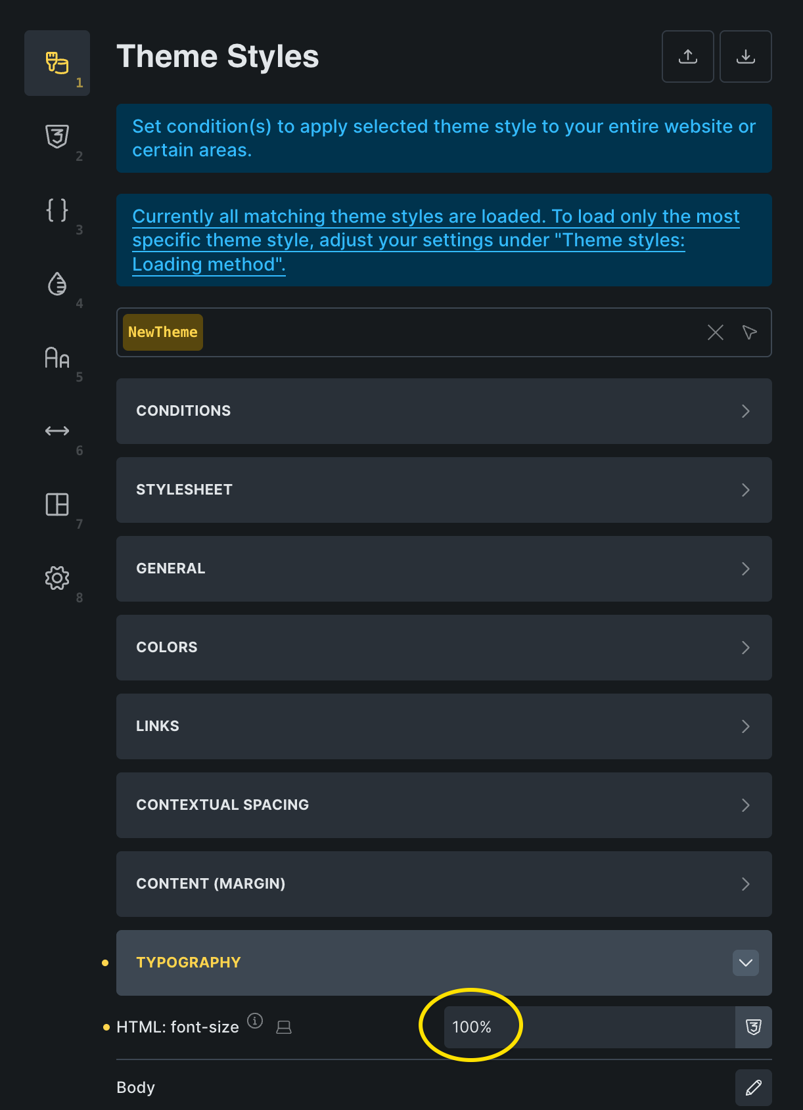Open the settings gear sidebar panel
Viewport: 803px width, 1110px height.
57,578
